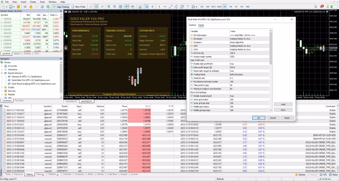339x181 pixels.
Task: Expand the Indicators node in Navigator
Action: tap(2, 70)
